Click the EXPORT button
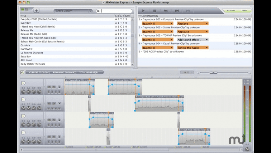271x153 pixels. point(231,11)
